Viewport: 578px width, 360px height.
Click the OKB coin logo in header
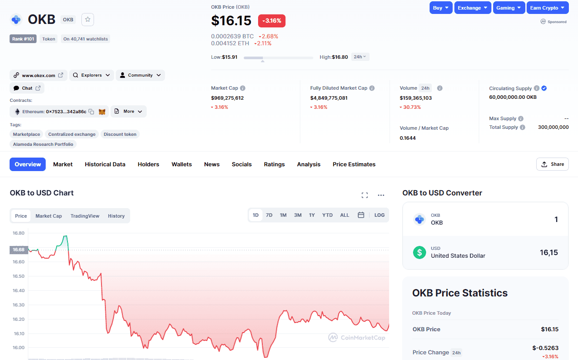pyautogui.click(x=16, y=20)
